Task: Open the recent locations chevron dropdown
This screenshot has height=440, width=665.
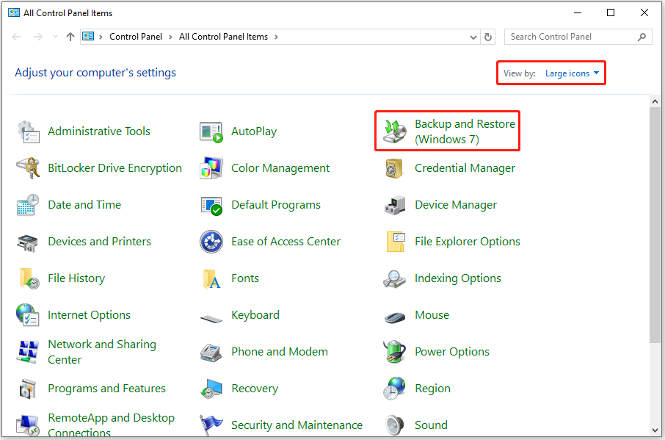Action: [54, 36]
